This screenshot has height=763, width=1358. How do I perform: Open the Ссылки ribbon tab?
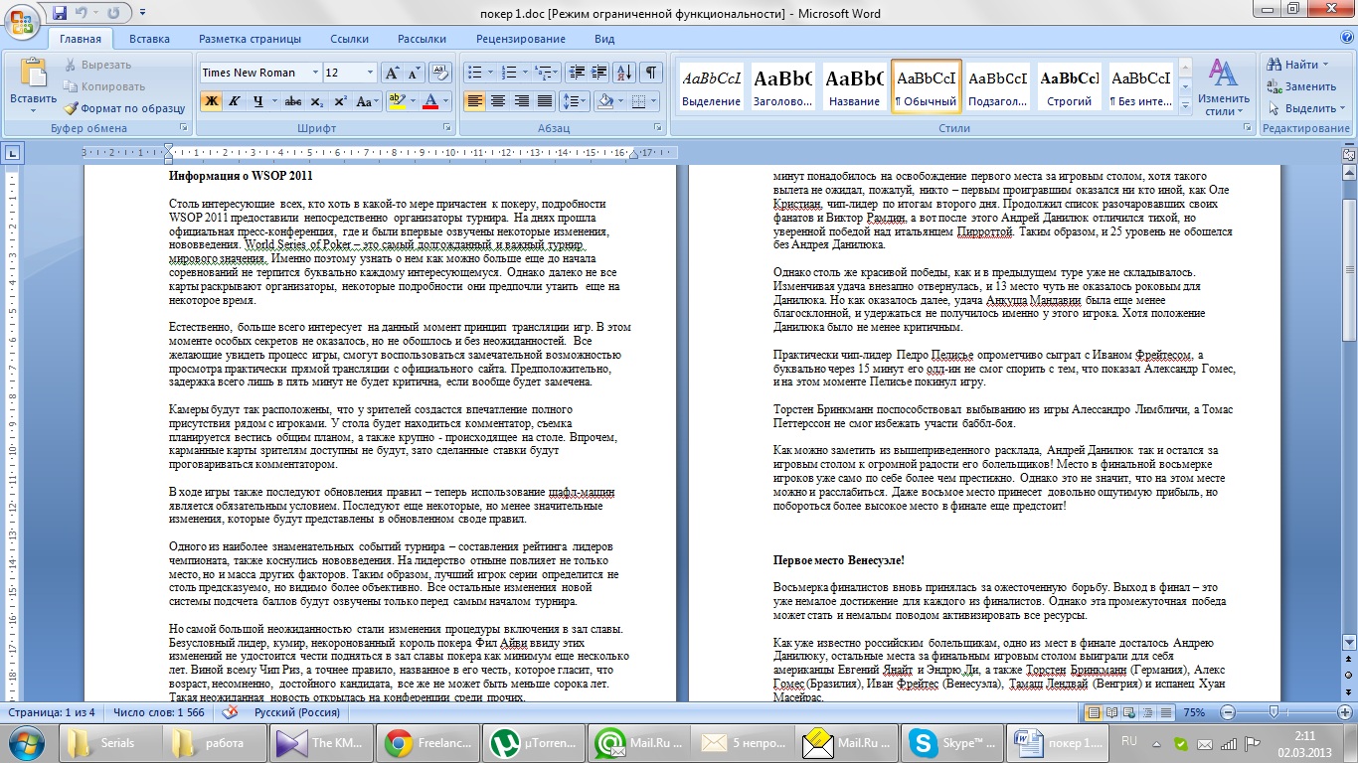coord(349,40)
